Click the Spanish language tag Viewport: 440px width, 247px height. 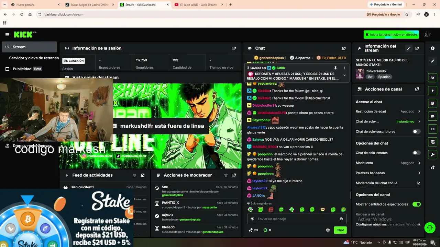point(384,77)
